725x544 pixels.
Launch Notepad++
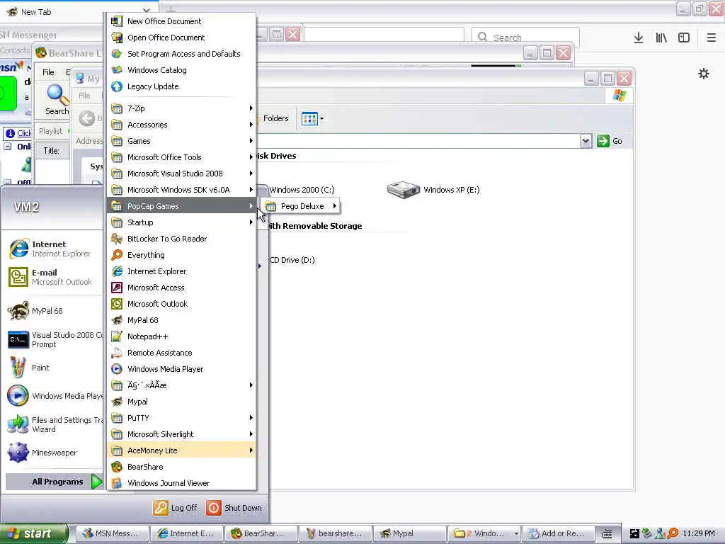tap(181, 336)
